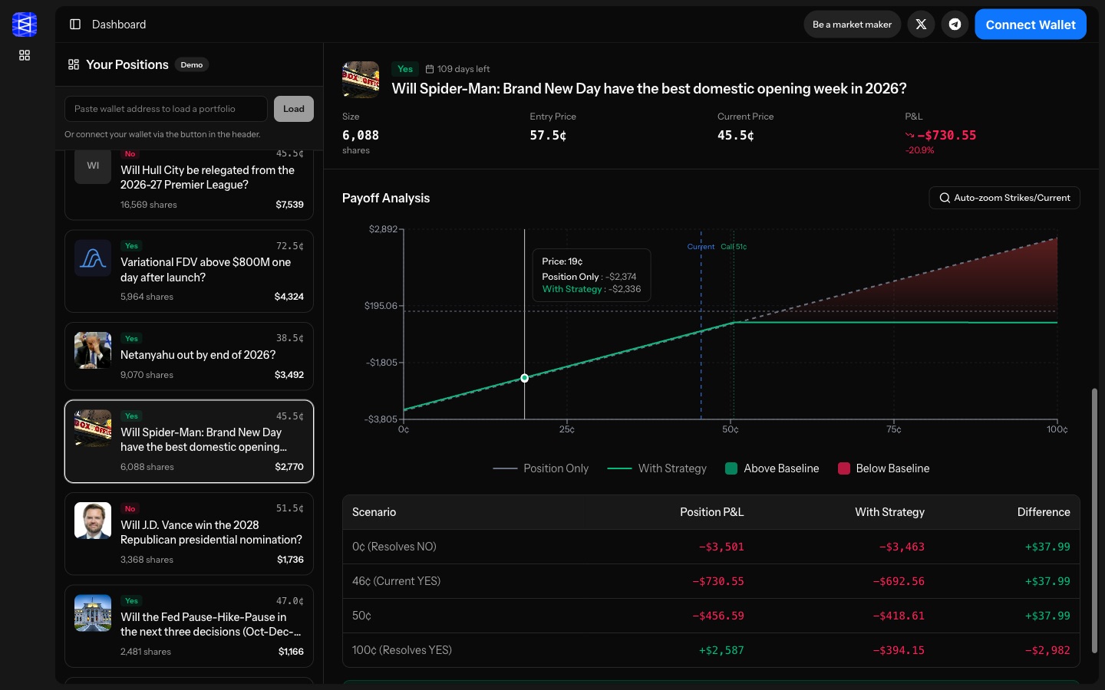The width and height of the screenshot is (1105, 690).
Task: Click the 46¢ (Current YES) scenario row
Action: click(x=711, y=581)
